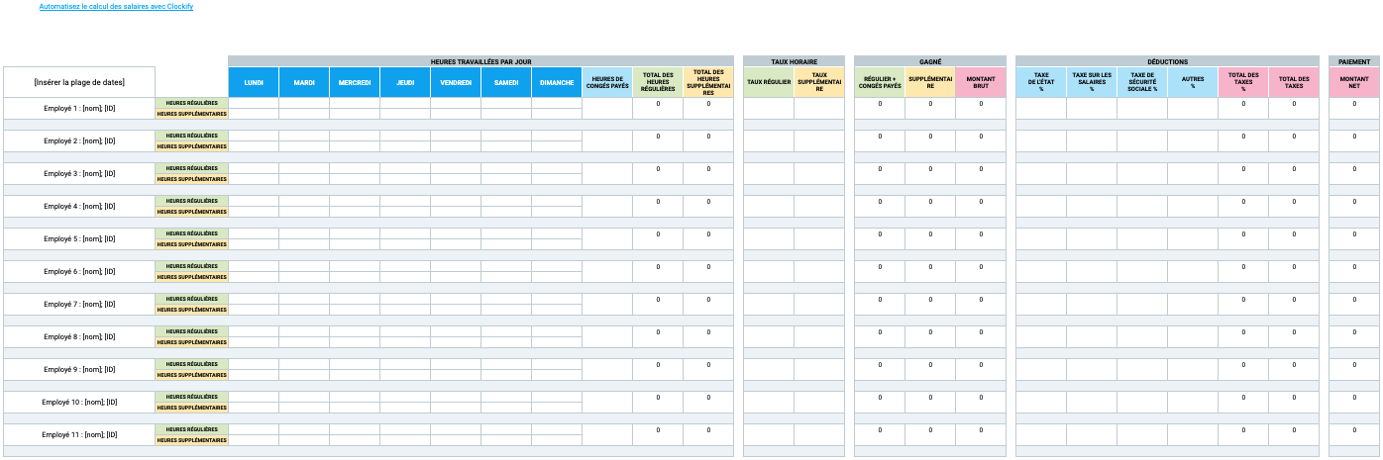The height and width of the screenshot is (460, 1383).
Task: Select the 'TAUX SUPPLÉMENTAIRE' column header
Action: pyautogui.click(x=819, y=82)
